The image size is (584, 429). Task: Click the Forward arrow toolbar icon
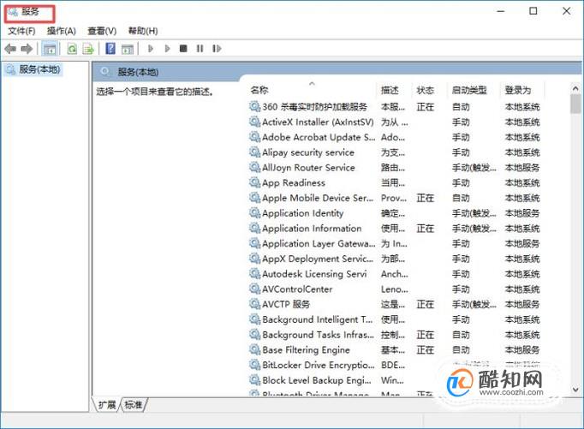point(27,49)
